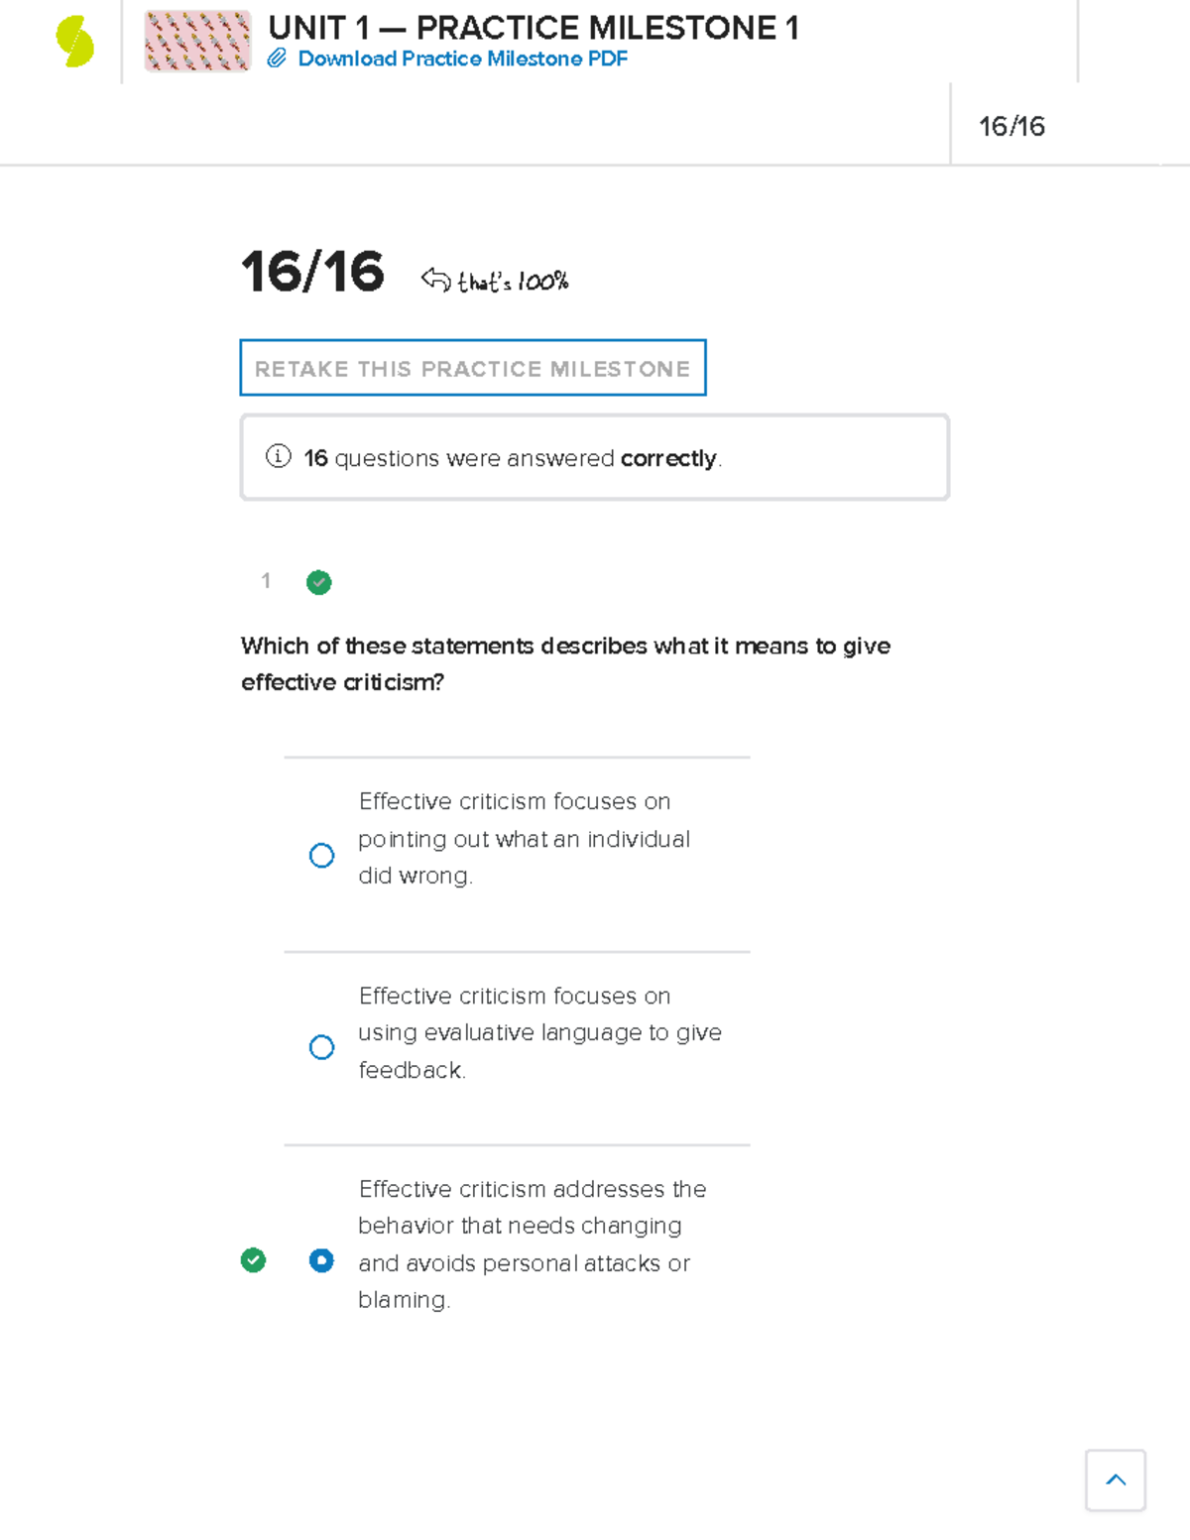
Task: Click the question number 1 label
Action: (x=266, y=581)
